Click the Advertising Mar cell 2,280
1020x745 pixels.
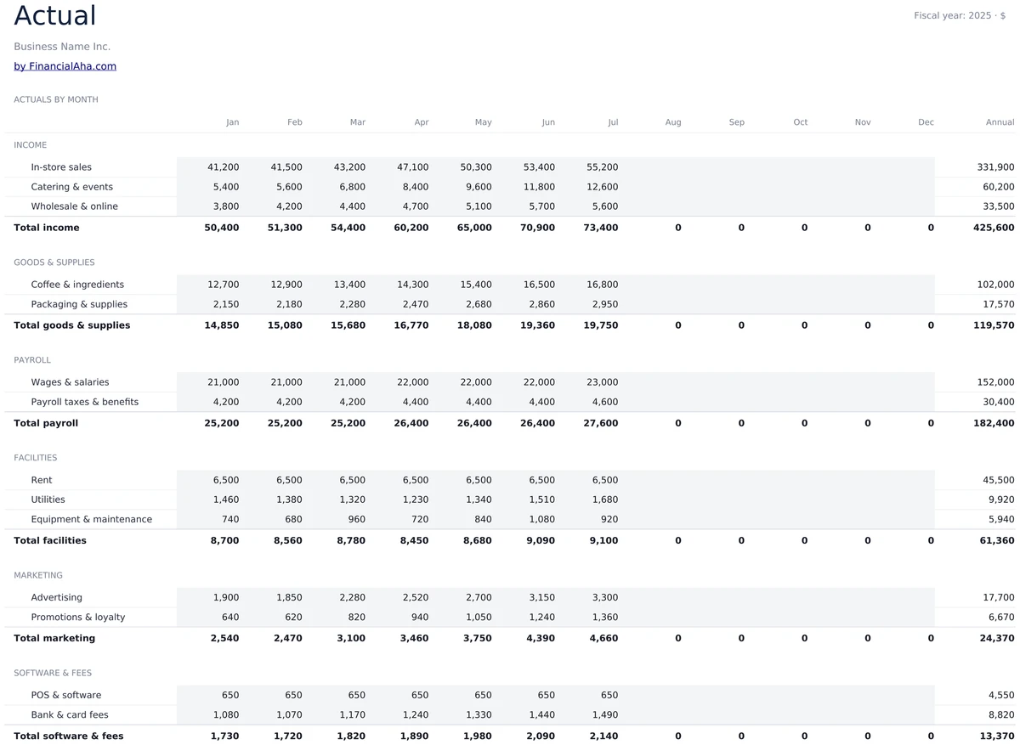point(335,597)
